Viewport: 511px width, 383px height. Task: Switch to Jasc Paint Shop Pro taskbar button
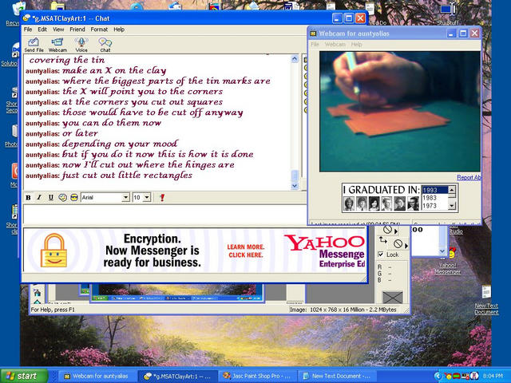coord(257,376)
